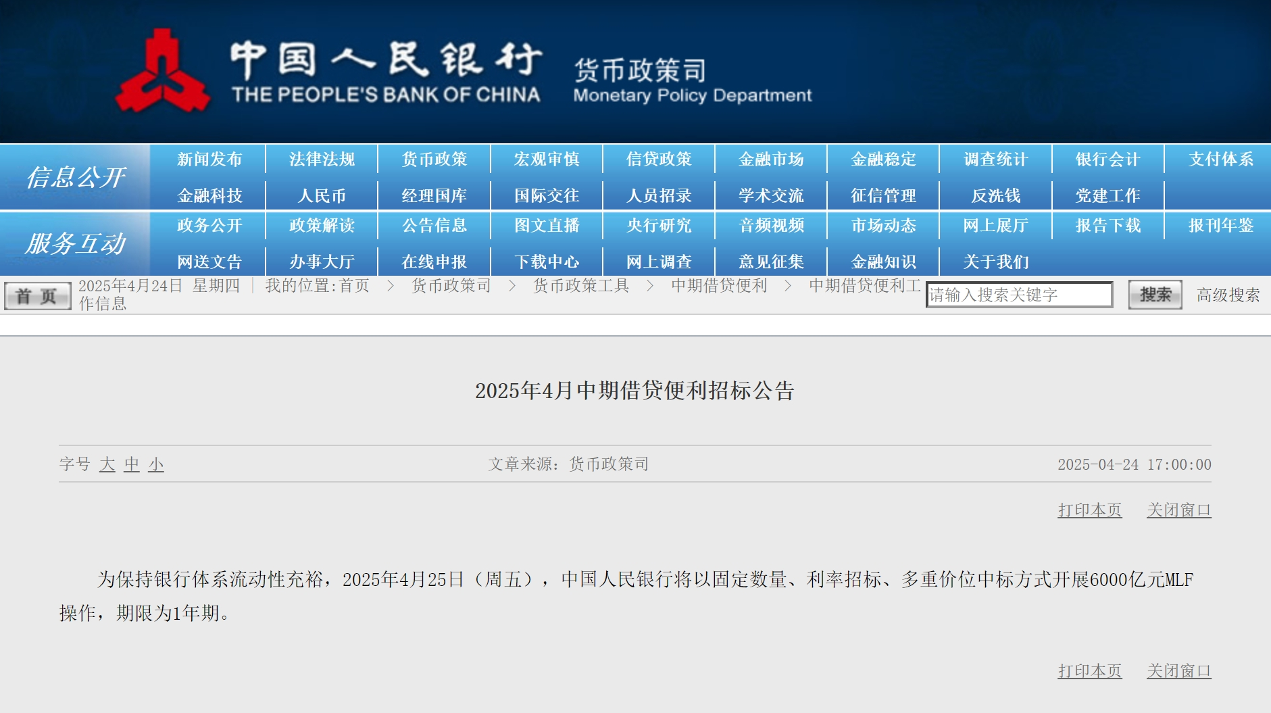Image resolution: width=1271 pixels, height=713 pixels.
Task: Click the People's Bank of China logo
Action: (x=162, y=72)
